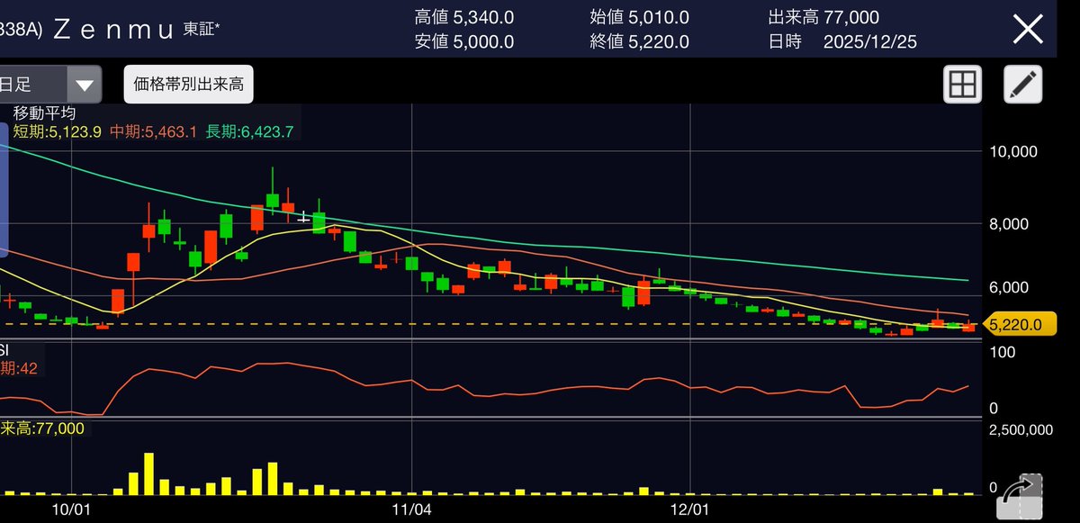Tap the 安値 5,000.0 value
The width and height of the screenshot is (1080, 523).
click(x=464, y=41)
